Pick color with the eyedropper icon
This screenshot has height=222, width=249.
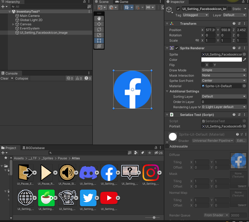click(245, 60)
